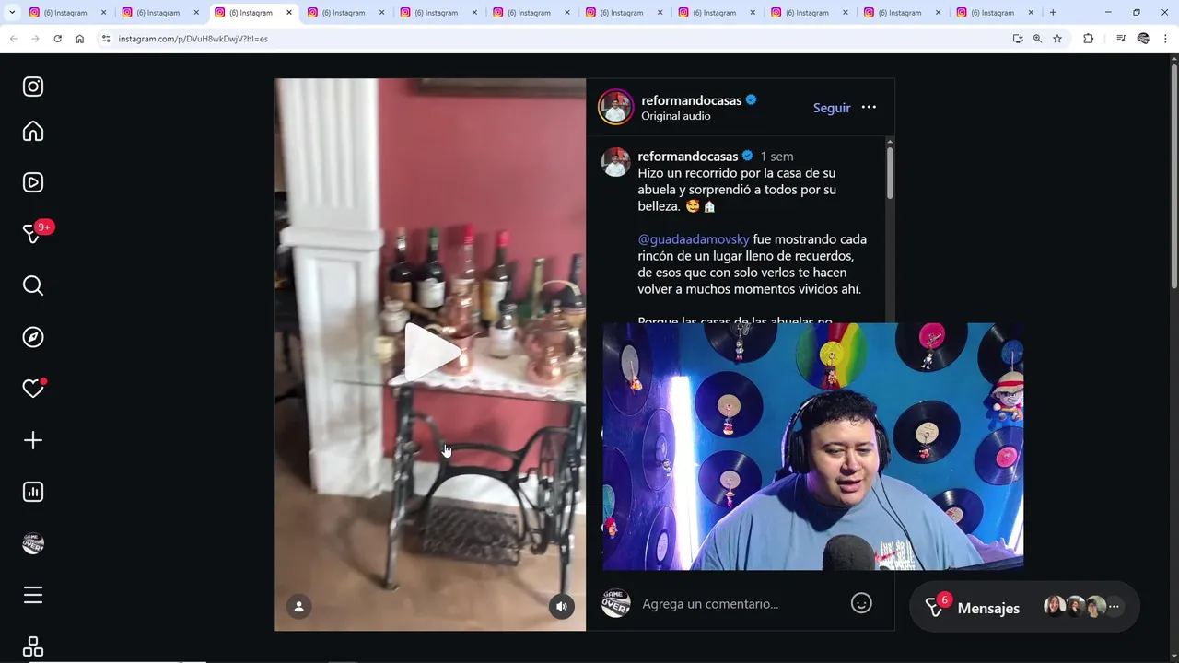Image resolution: width=1179 pixels, height=663 pixels.
Task: Open the search magnifier in sidebar
Action: 33,285
